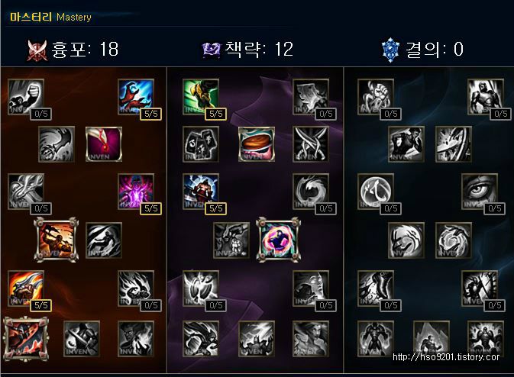514x377 pixels.
Task: Open the 결의: 0 Resolve tree header
Action: tap(423, 50)
